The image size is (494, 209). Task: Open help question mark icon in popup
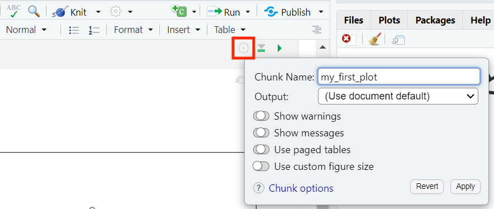259,188
